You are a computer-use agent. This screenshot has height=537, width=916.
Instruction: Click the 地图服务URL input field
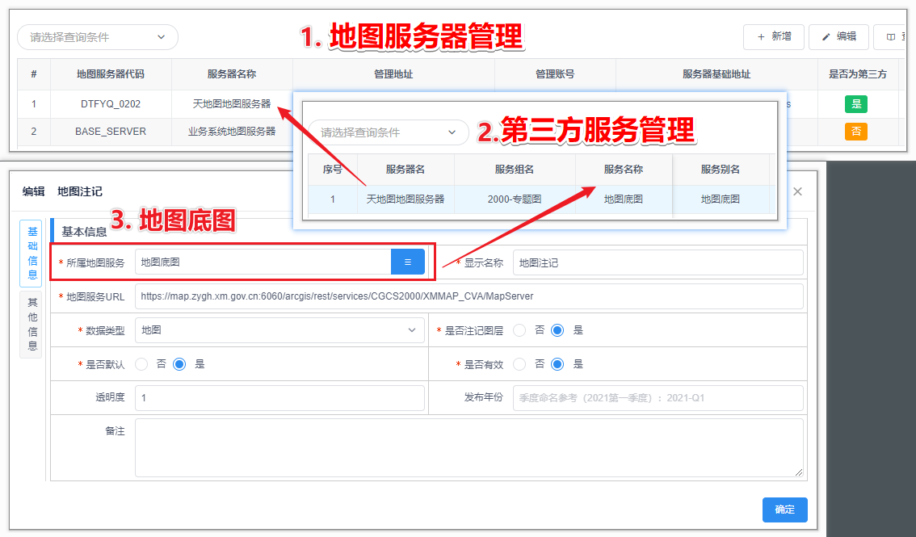click(x=469, y=296)
